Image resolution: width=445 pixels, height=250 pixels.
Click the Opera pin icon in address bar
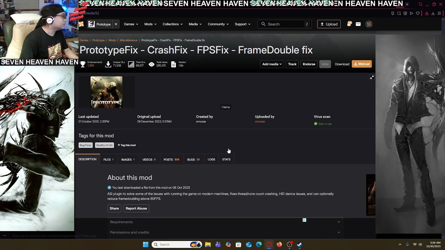pyautogui.click(x=393, y=13)
